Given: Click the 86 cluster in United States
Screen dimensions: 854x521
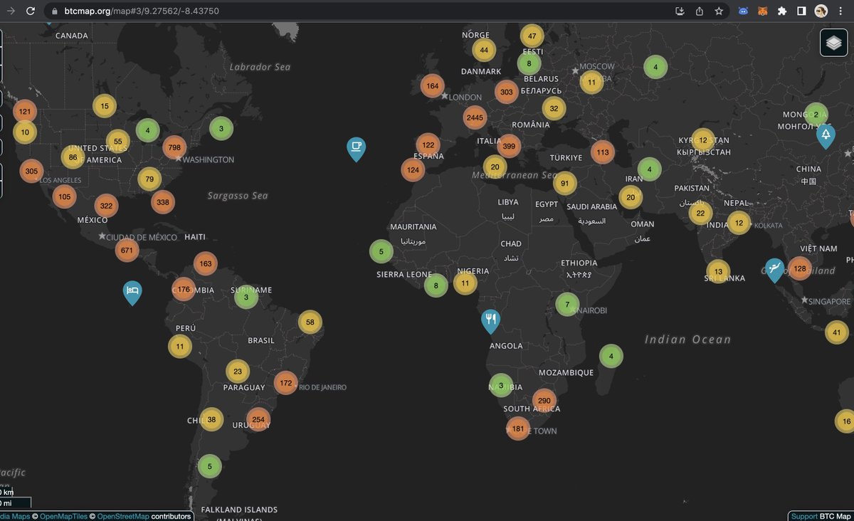Looking at the screenshot, I should pos(73,157).
